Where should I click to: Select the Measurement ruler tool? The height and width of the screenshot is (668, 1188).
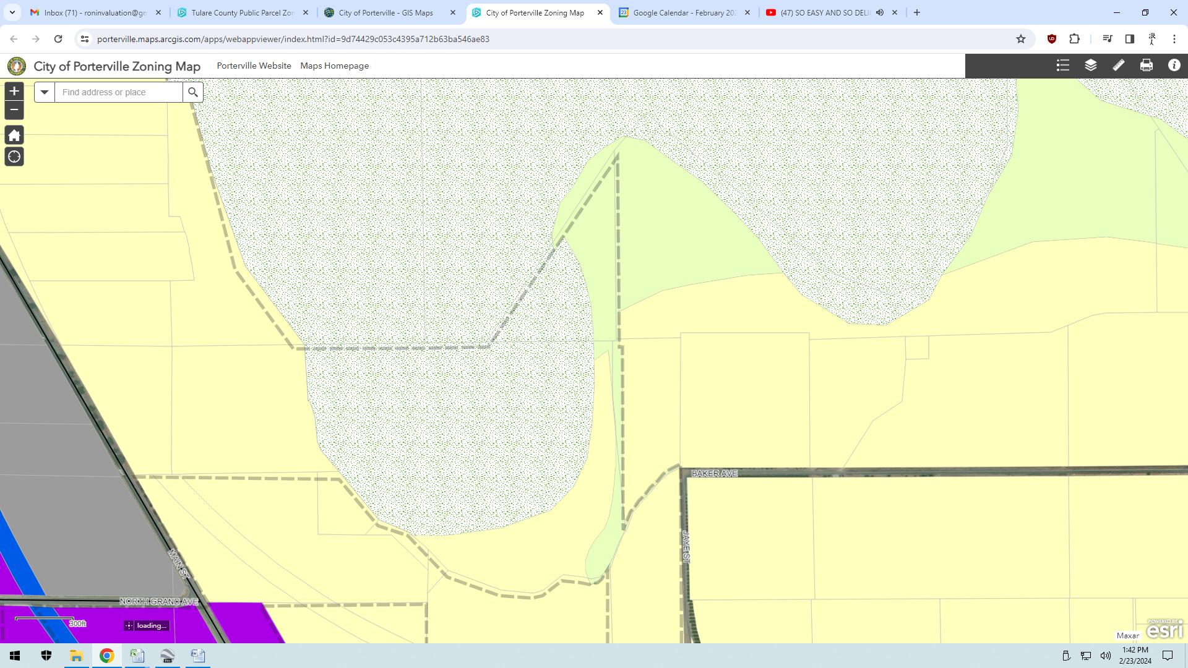coord(1118,66)
